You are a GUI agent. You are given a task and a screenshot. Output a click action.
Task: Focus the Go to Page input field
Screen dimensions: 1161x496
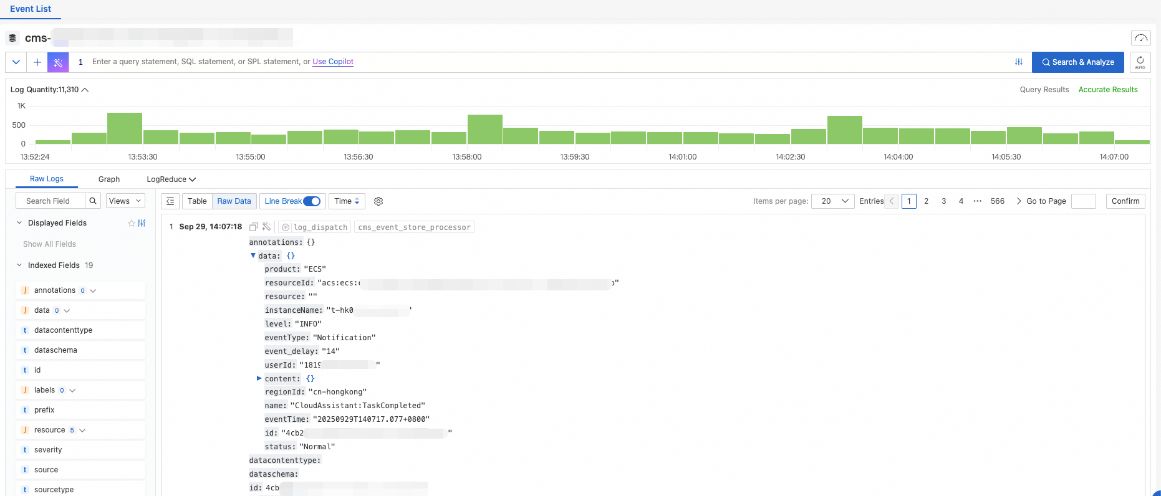pos(1084,201)
